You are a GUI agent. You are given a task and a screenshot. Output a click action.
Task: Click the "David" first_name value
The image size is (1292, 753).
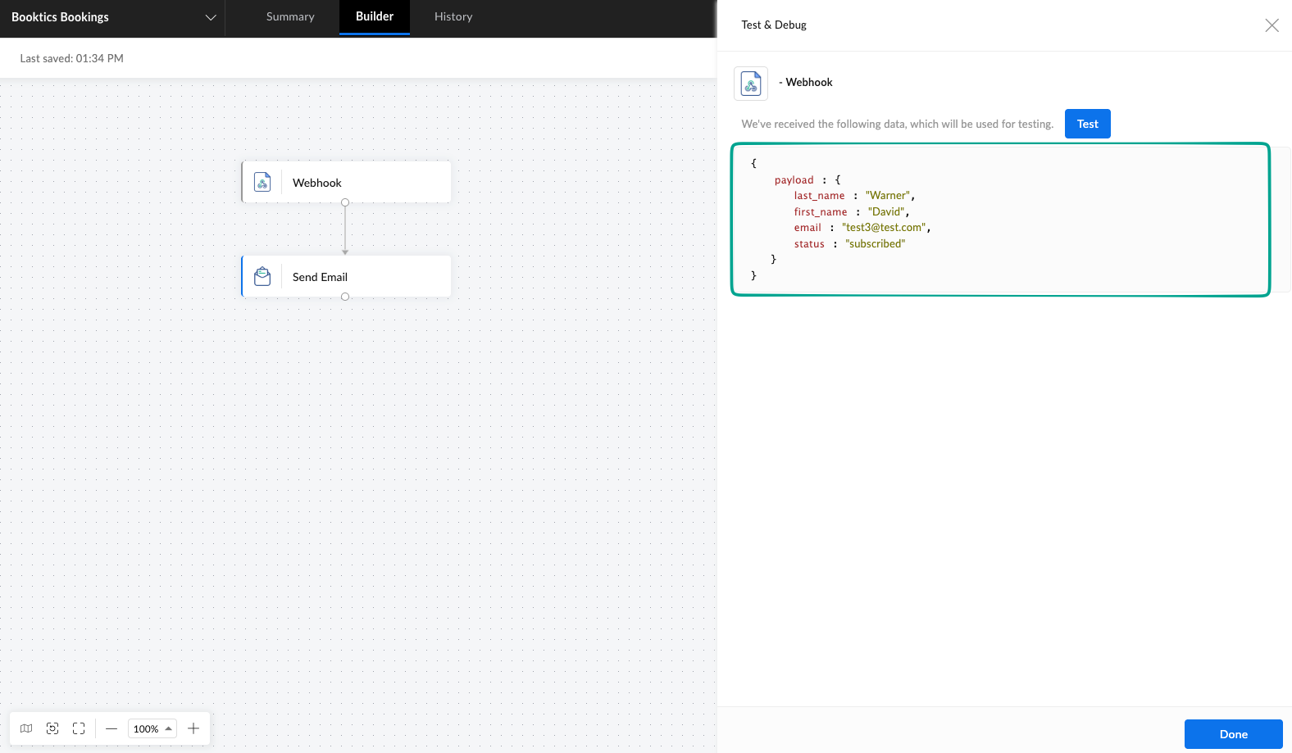pyautogui.click(x=886, y=212)
